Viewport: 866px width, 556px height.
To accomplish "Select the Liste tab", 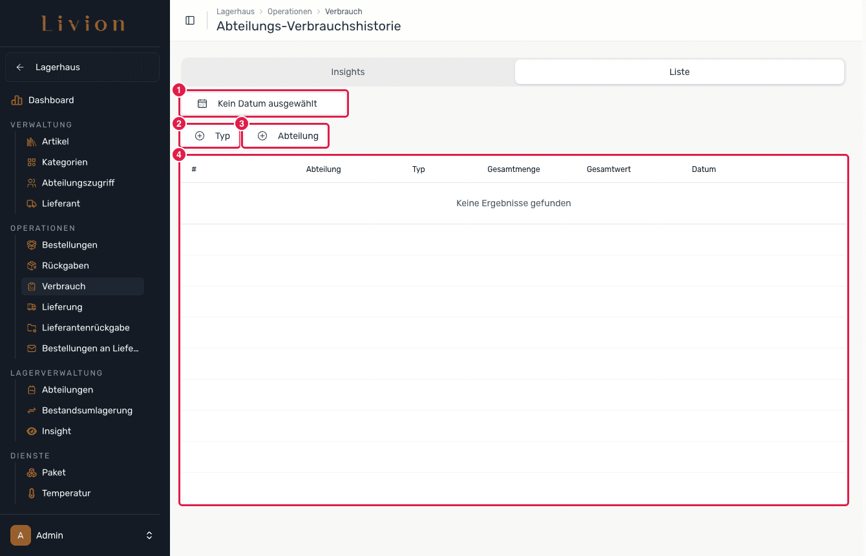I will [679, 72].
